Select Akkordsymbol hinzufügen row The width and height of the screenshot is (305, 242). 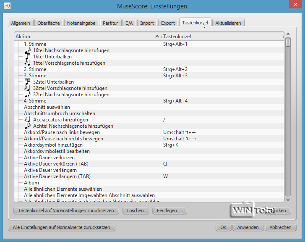click(x=149, y=145)
